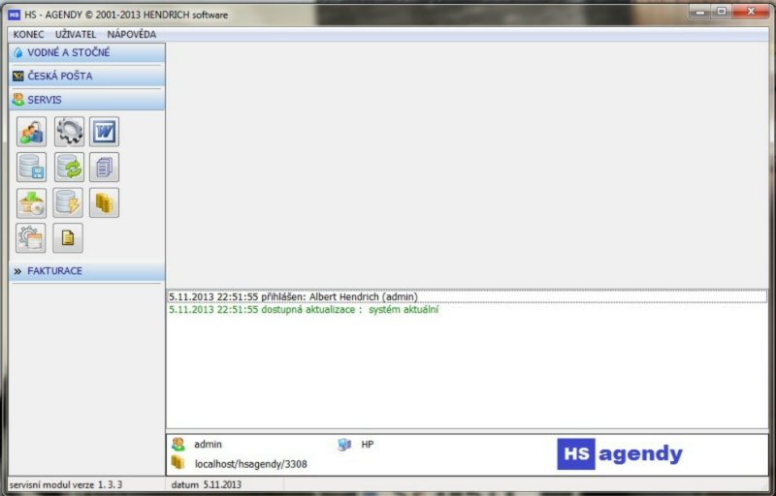
Task: Open the NÁPOVĚDA menu
Action: click(132, 34)
